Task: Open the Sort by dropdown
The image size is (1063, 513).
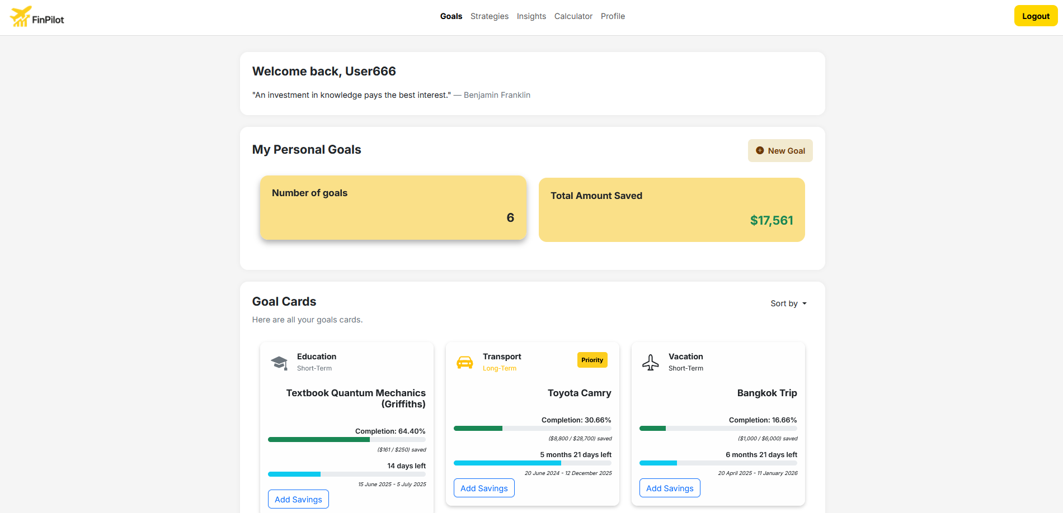Action: pyautogui.click(x=788, y=303)
